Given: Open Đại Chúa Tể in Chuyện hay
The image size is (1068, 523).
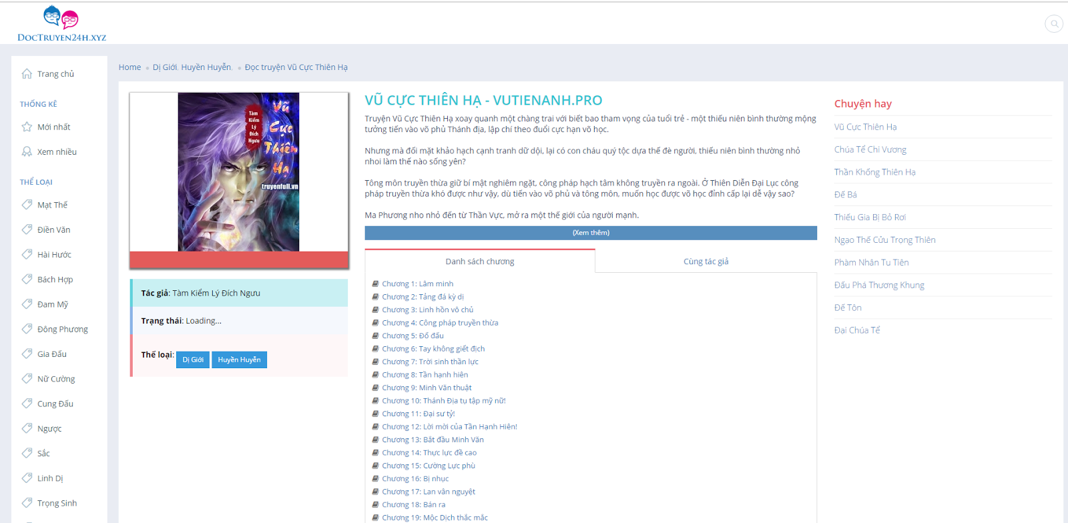Looking at the screenshot, I should point(857,330).
